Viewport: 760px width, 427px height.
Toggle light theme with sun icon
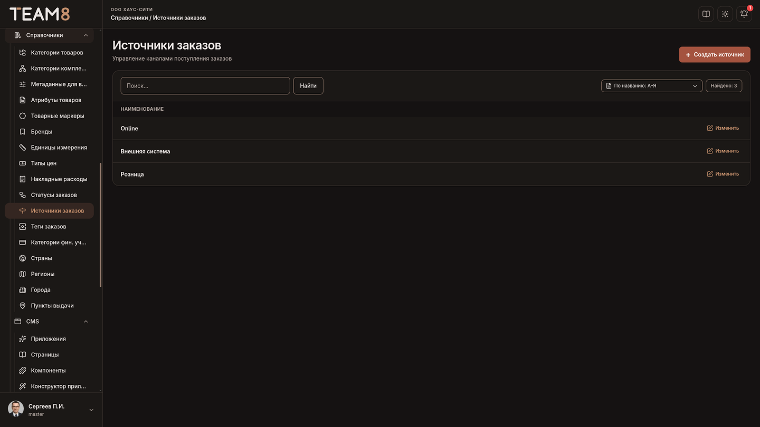[725, 14]
